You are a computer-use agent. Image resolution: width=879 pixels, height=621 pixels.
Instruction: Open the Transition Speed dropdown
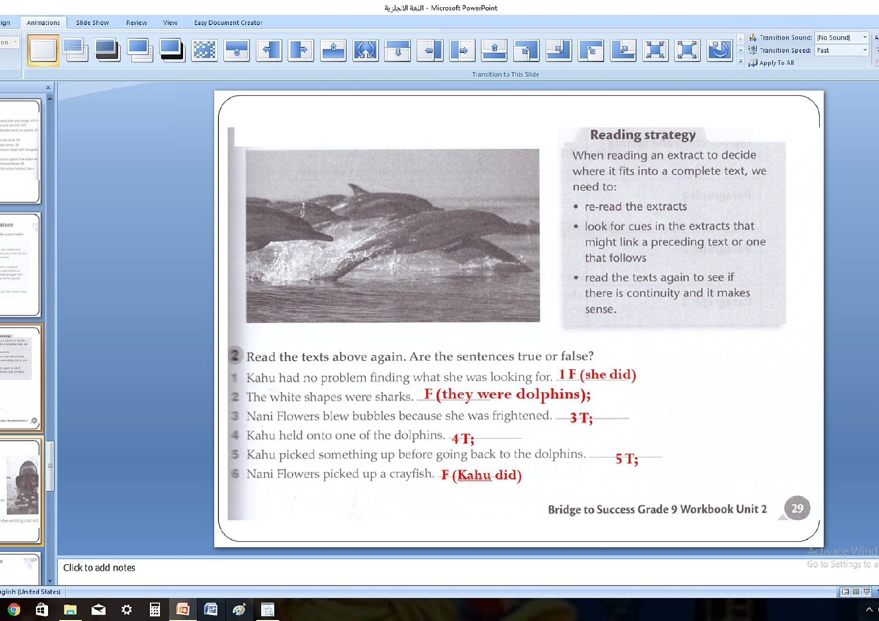tap(865, 50)
